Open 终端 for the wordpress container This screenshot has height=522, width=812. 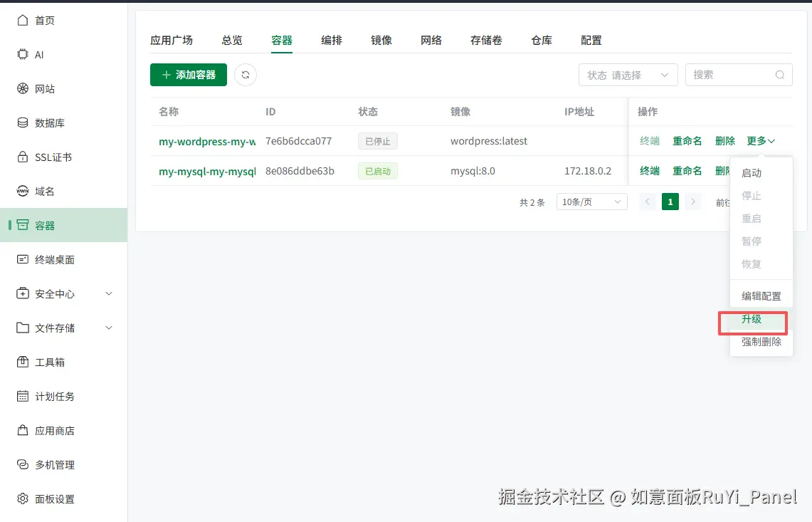[650, 141]
